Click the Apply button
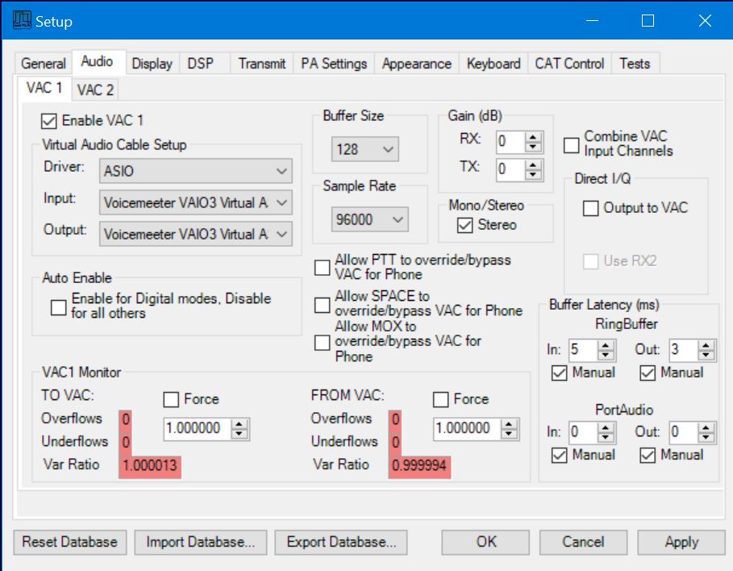 tap(681, 542)
